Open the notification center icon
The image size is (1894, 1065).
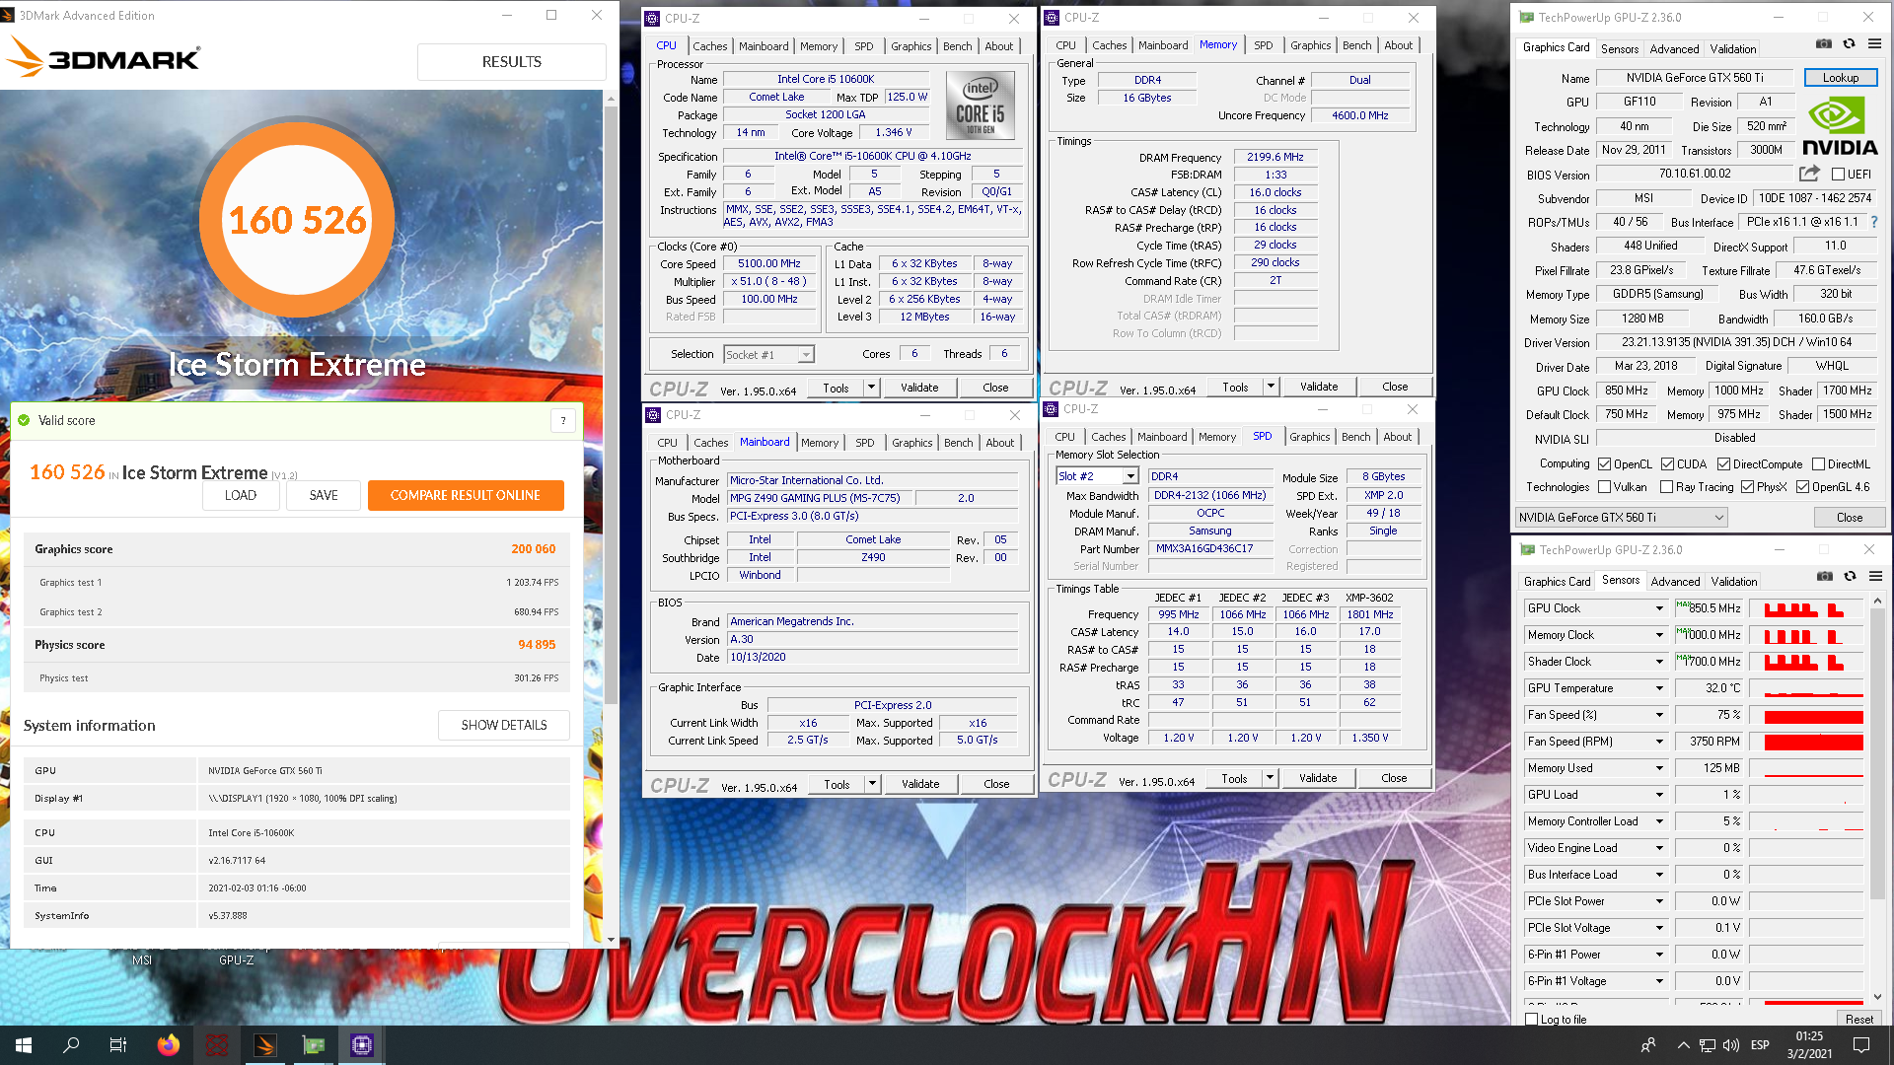[1861, 1045]
